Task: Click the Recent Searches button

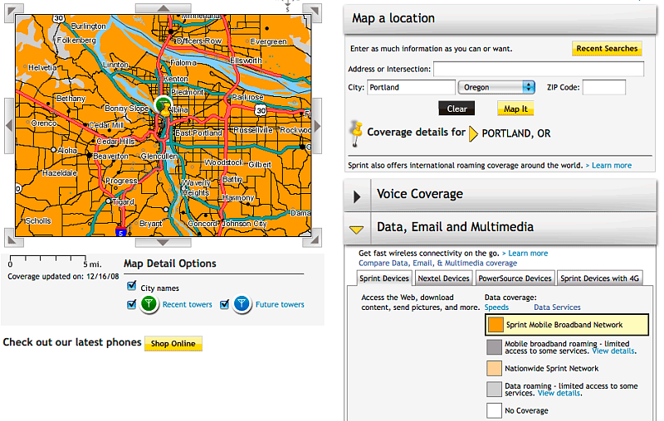Action: coord(607,49)
